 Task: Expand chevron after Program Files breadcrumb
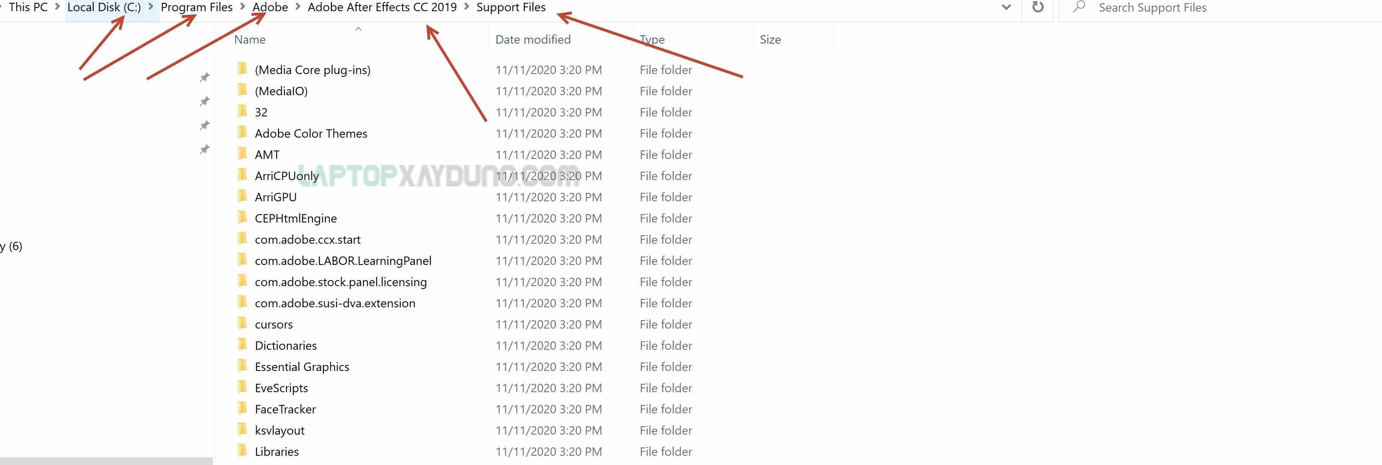(242, 6)
